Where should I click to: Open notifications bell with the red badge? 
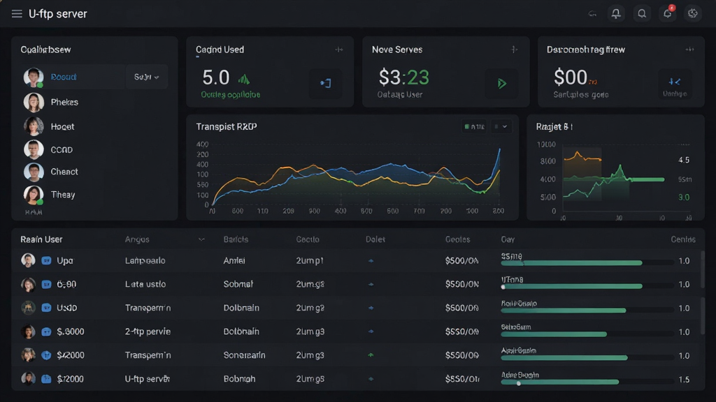pyautogui.click(x=668, y=13)
